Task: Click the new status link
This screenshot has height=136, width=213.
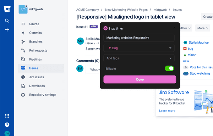Action: [186, 61]
